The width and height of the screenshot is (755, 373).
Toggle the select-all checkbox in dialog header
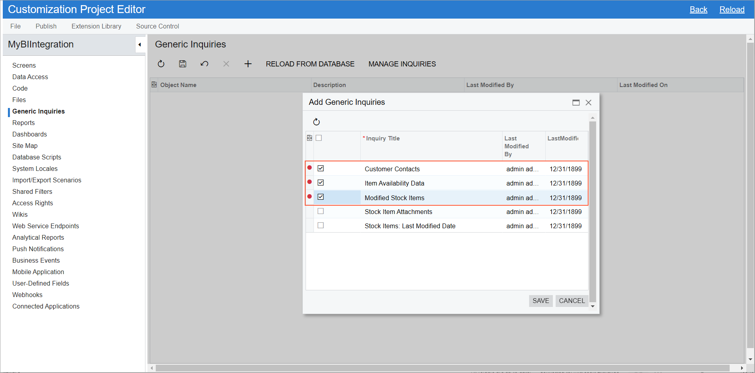pos(319,138)
